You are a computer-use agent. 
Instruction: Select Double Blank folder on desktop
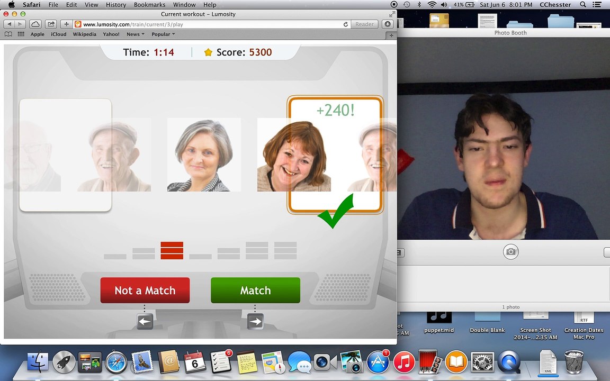[487, 322]
